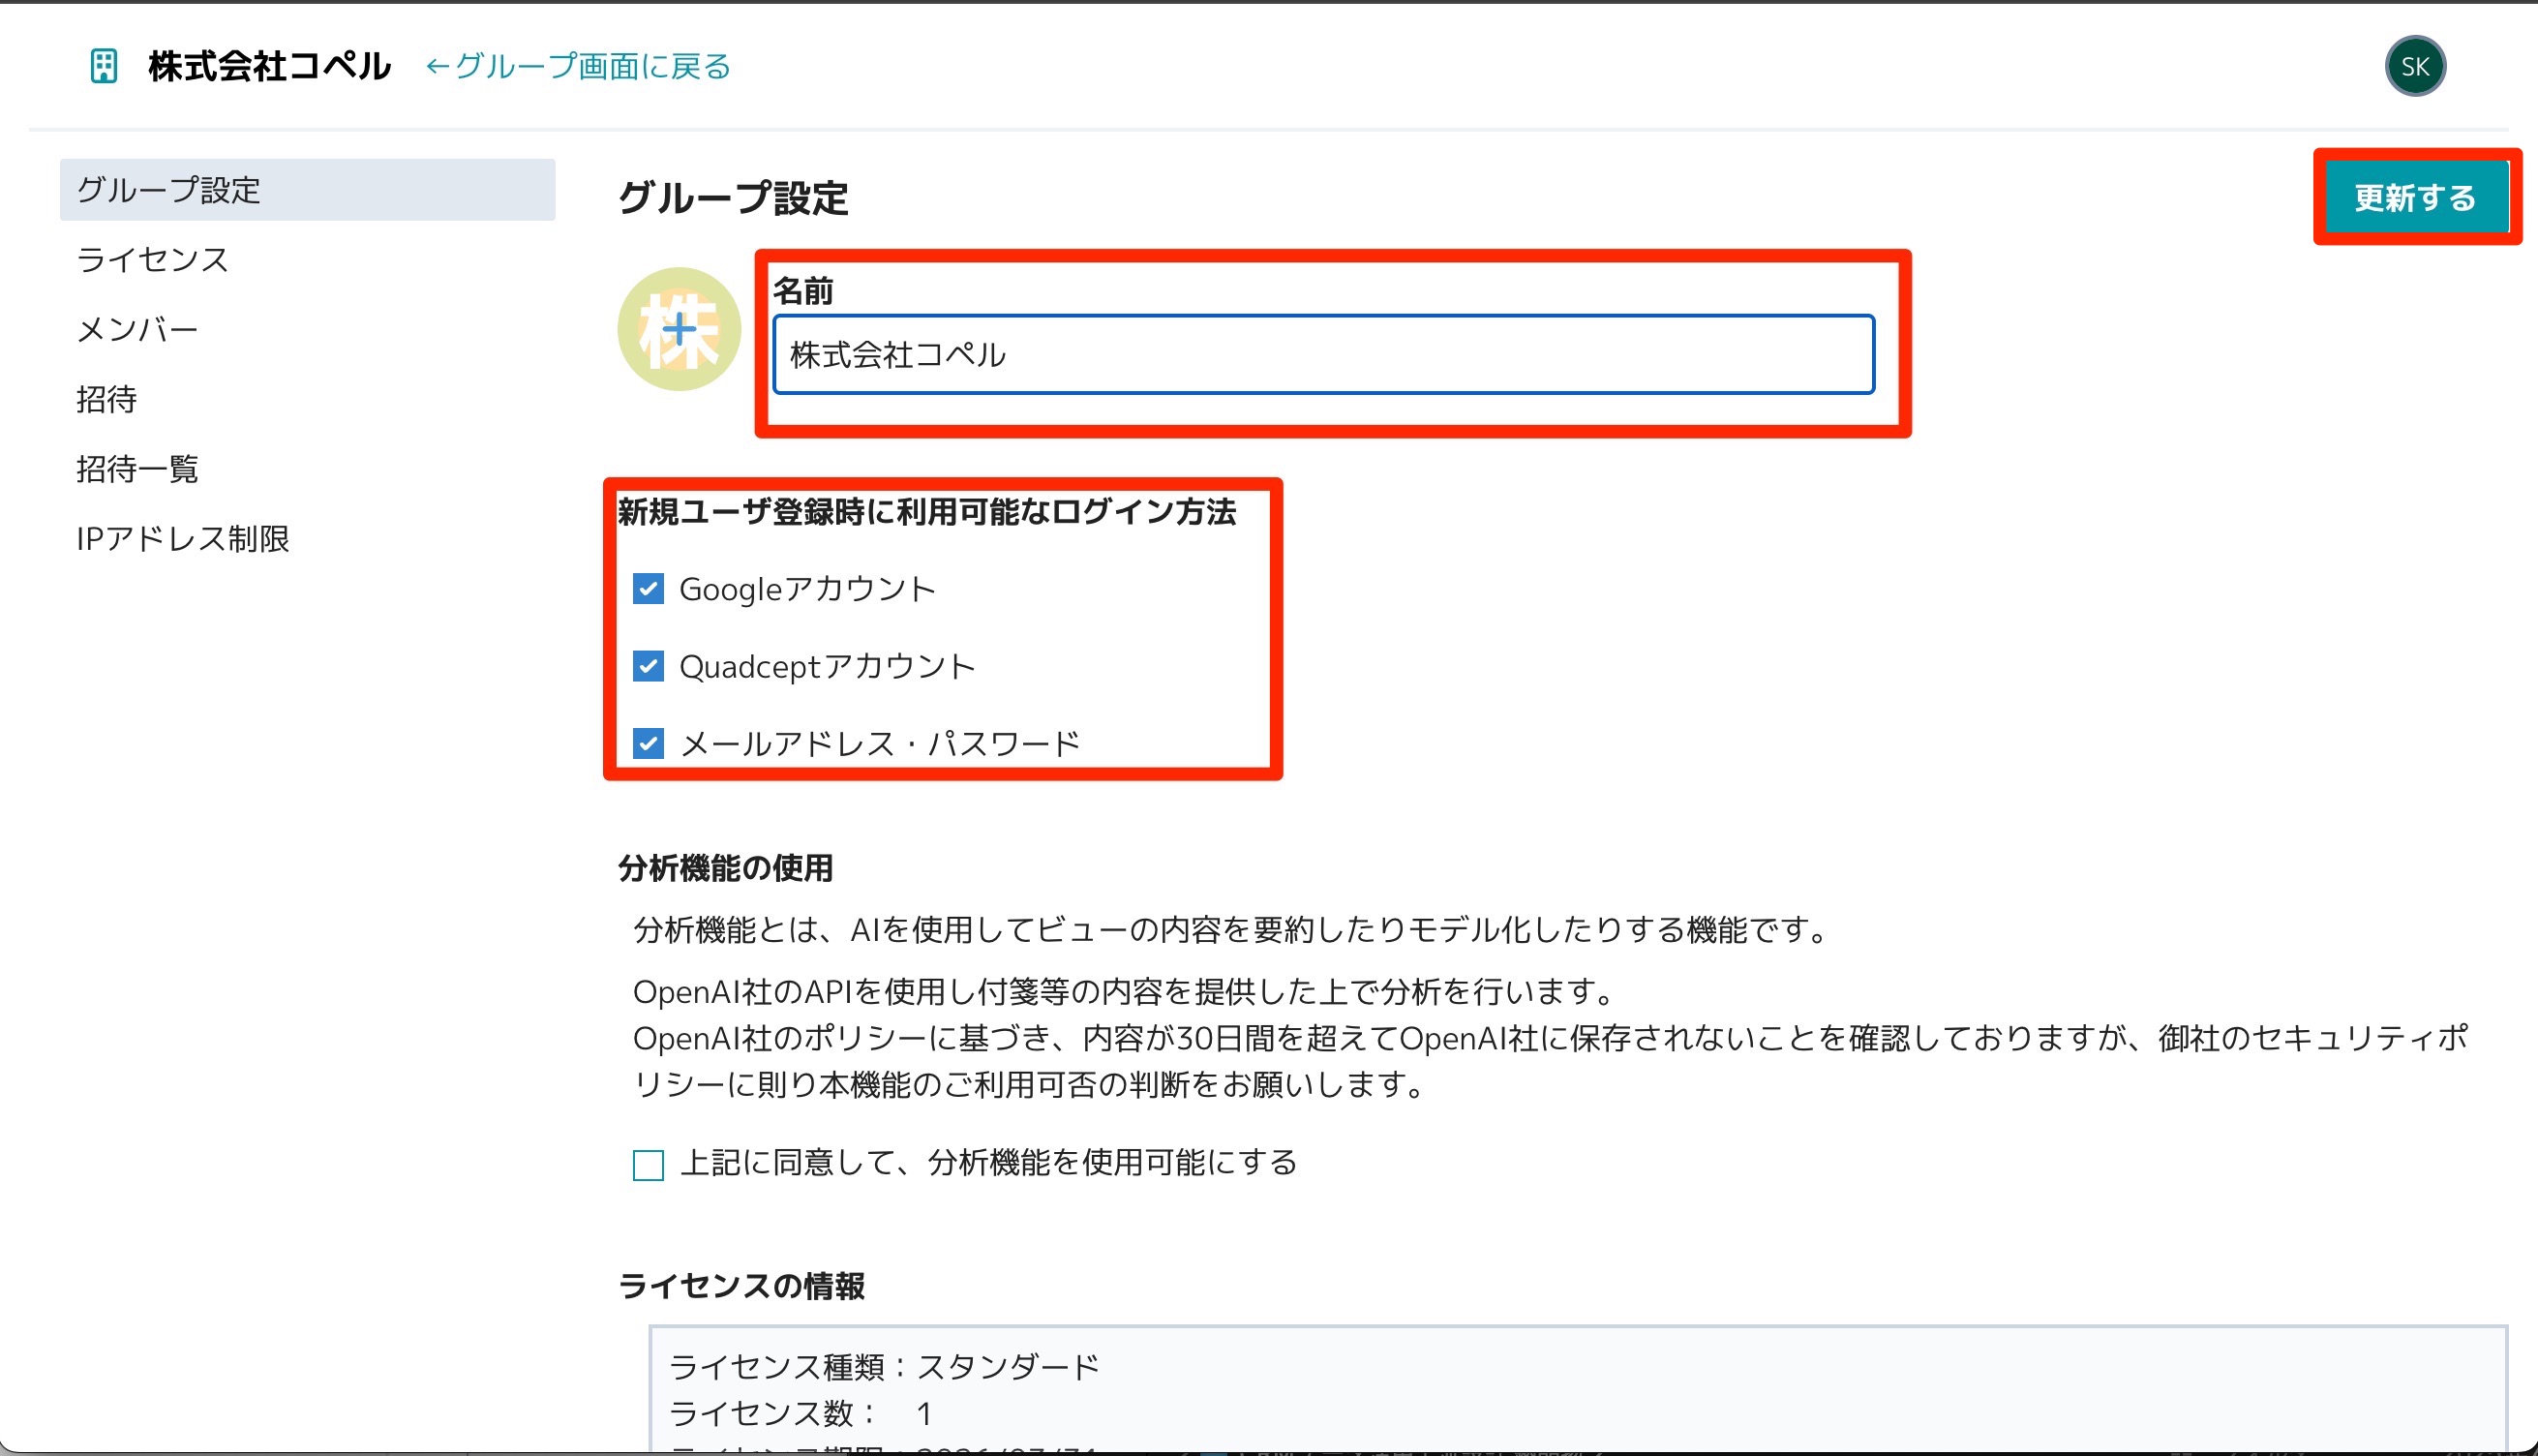The width and height of the screenshot is (2538, 1456).
Task: Uncheck the Googleアカウント checkbox
Action: click(x=648, y=589)
